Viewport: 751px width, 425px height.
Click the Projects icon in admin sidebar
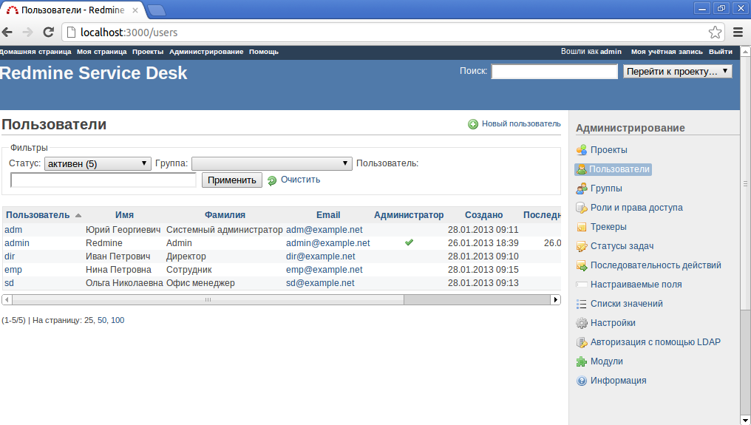(x=582, y=150)
